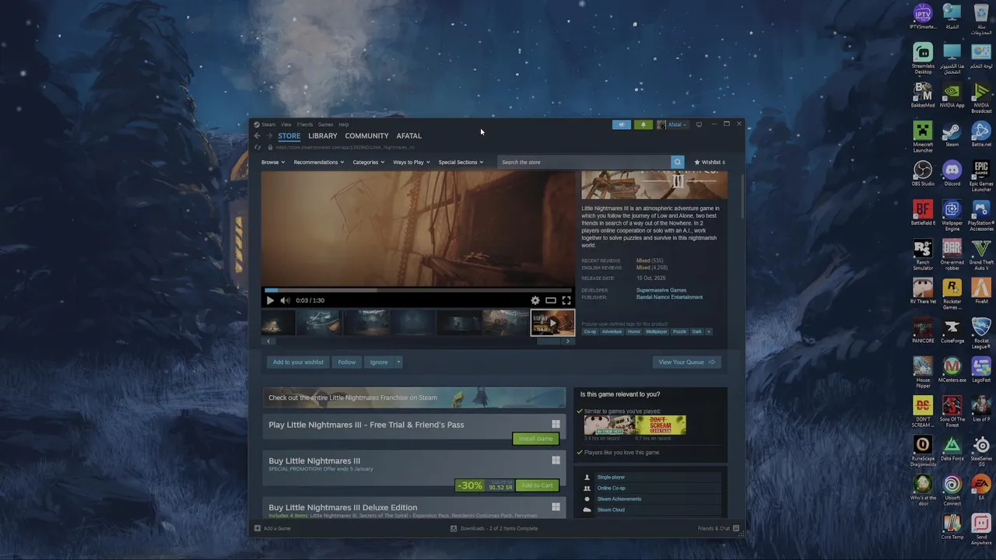Open video settings gear icon
The image size is (996, 560).
[x=535, y=300]
